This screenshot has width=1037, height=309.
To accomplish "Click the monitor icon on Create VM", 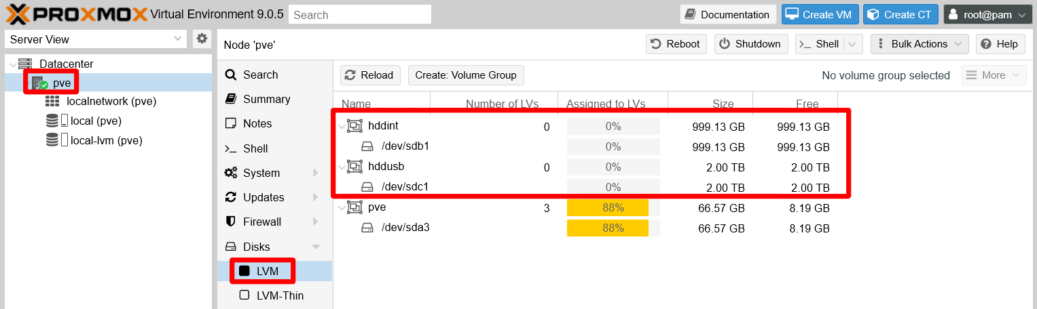I will tap(792, 14).
